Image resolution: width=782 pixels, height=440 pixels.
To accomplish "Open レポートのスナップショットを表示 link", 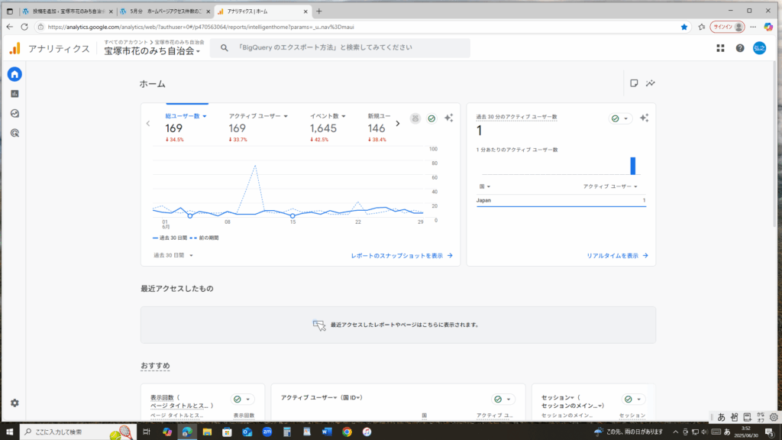I will (x=402, y=256).
